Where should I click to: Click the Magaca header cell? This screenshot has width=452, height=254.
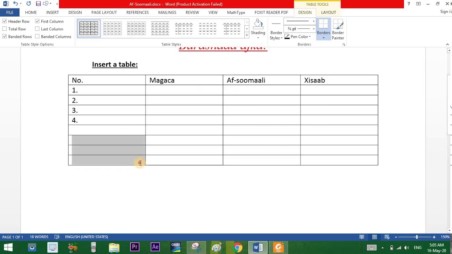click(x=184, y=80)
